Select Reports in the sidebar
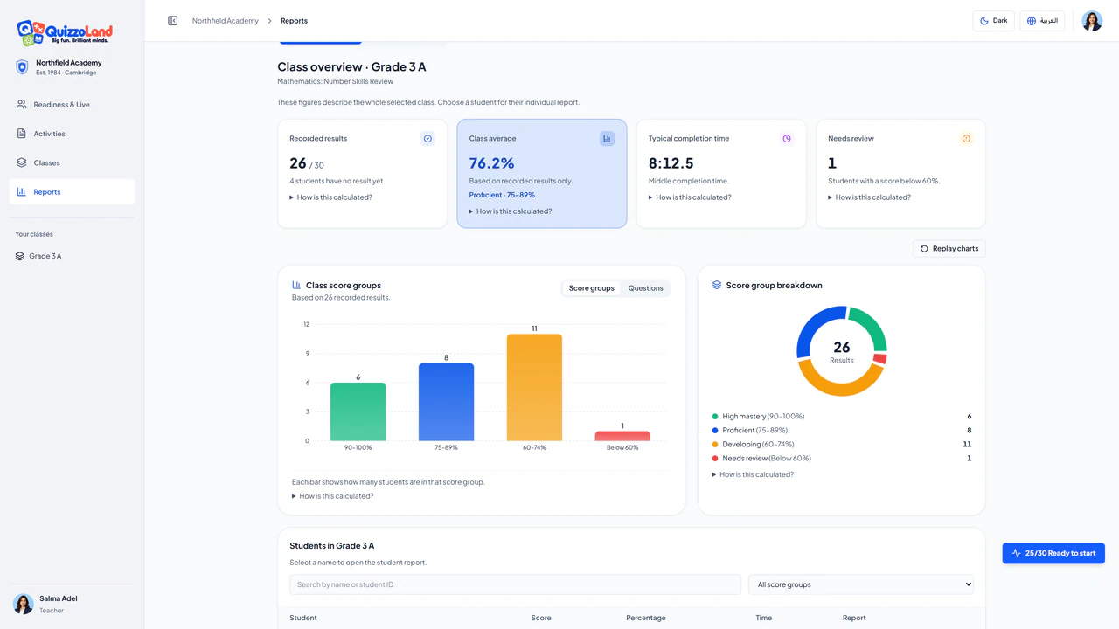The height and width of the screenshot is (629, 1119). pos(72,192)
